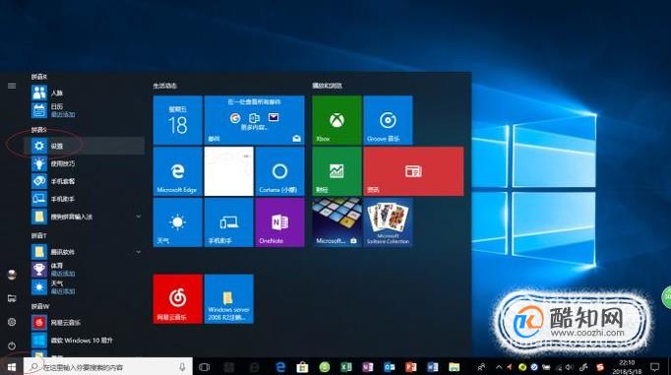This screenshot has width=671, height=375.
Task: Open Microsoft Edge from the taskbar
Action: point(280,367)
